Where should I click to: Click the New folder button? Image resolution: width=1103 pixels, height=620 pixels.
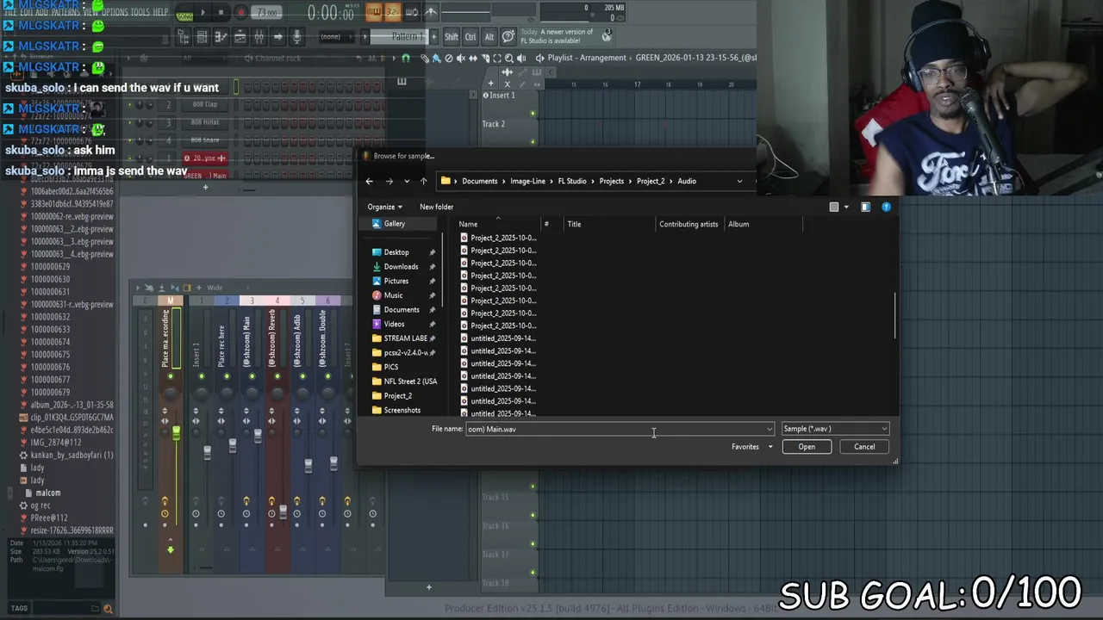pos(436,207)
